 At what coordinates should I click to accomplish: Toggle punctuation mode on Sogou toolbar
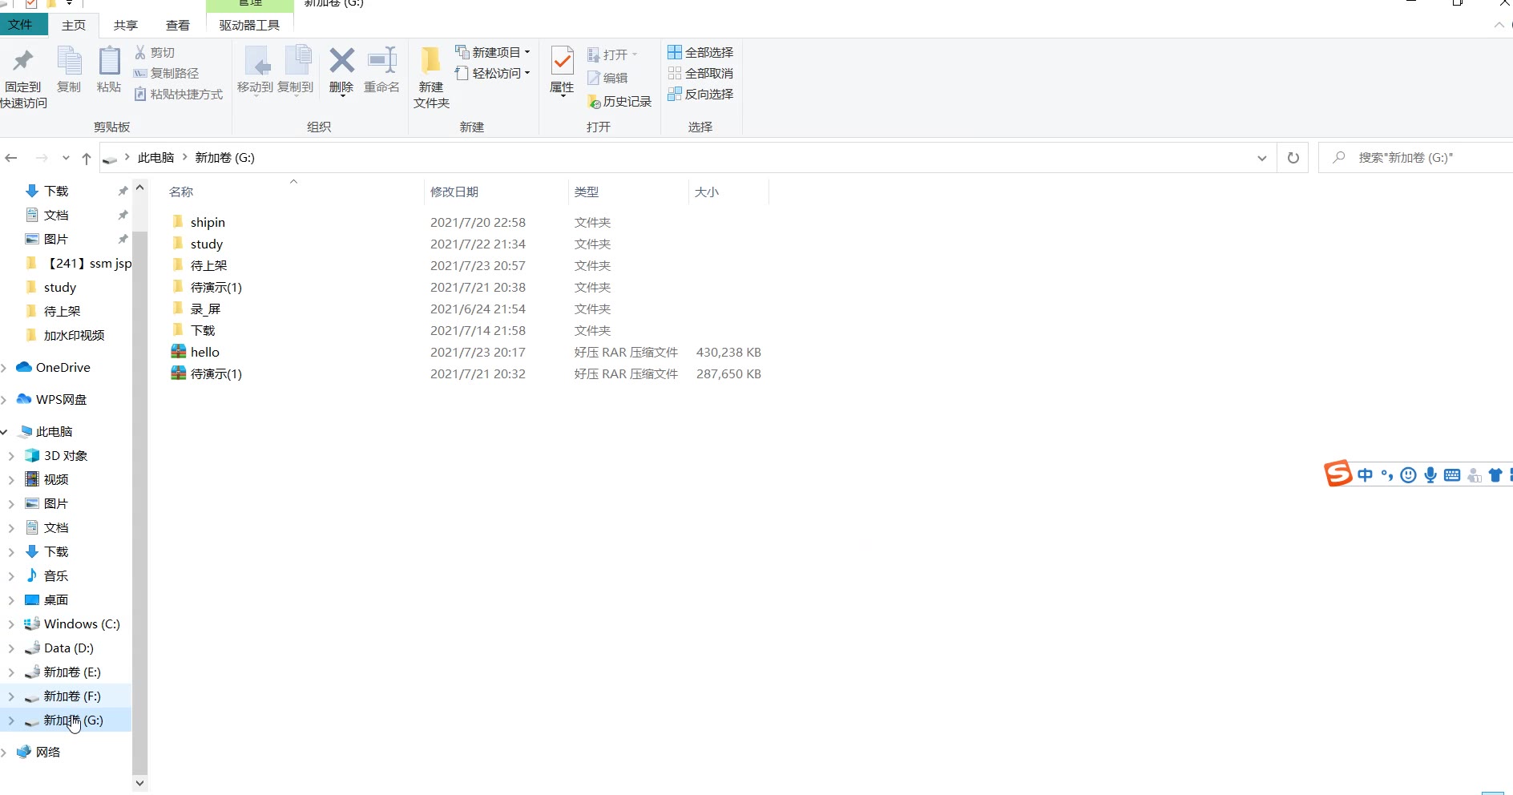[x=1387, y=475]
